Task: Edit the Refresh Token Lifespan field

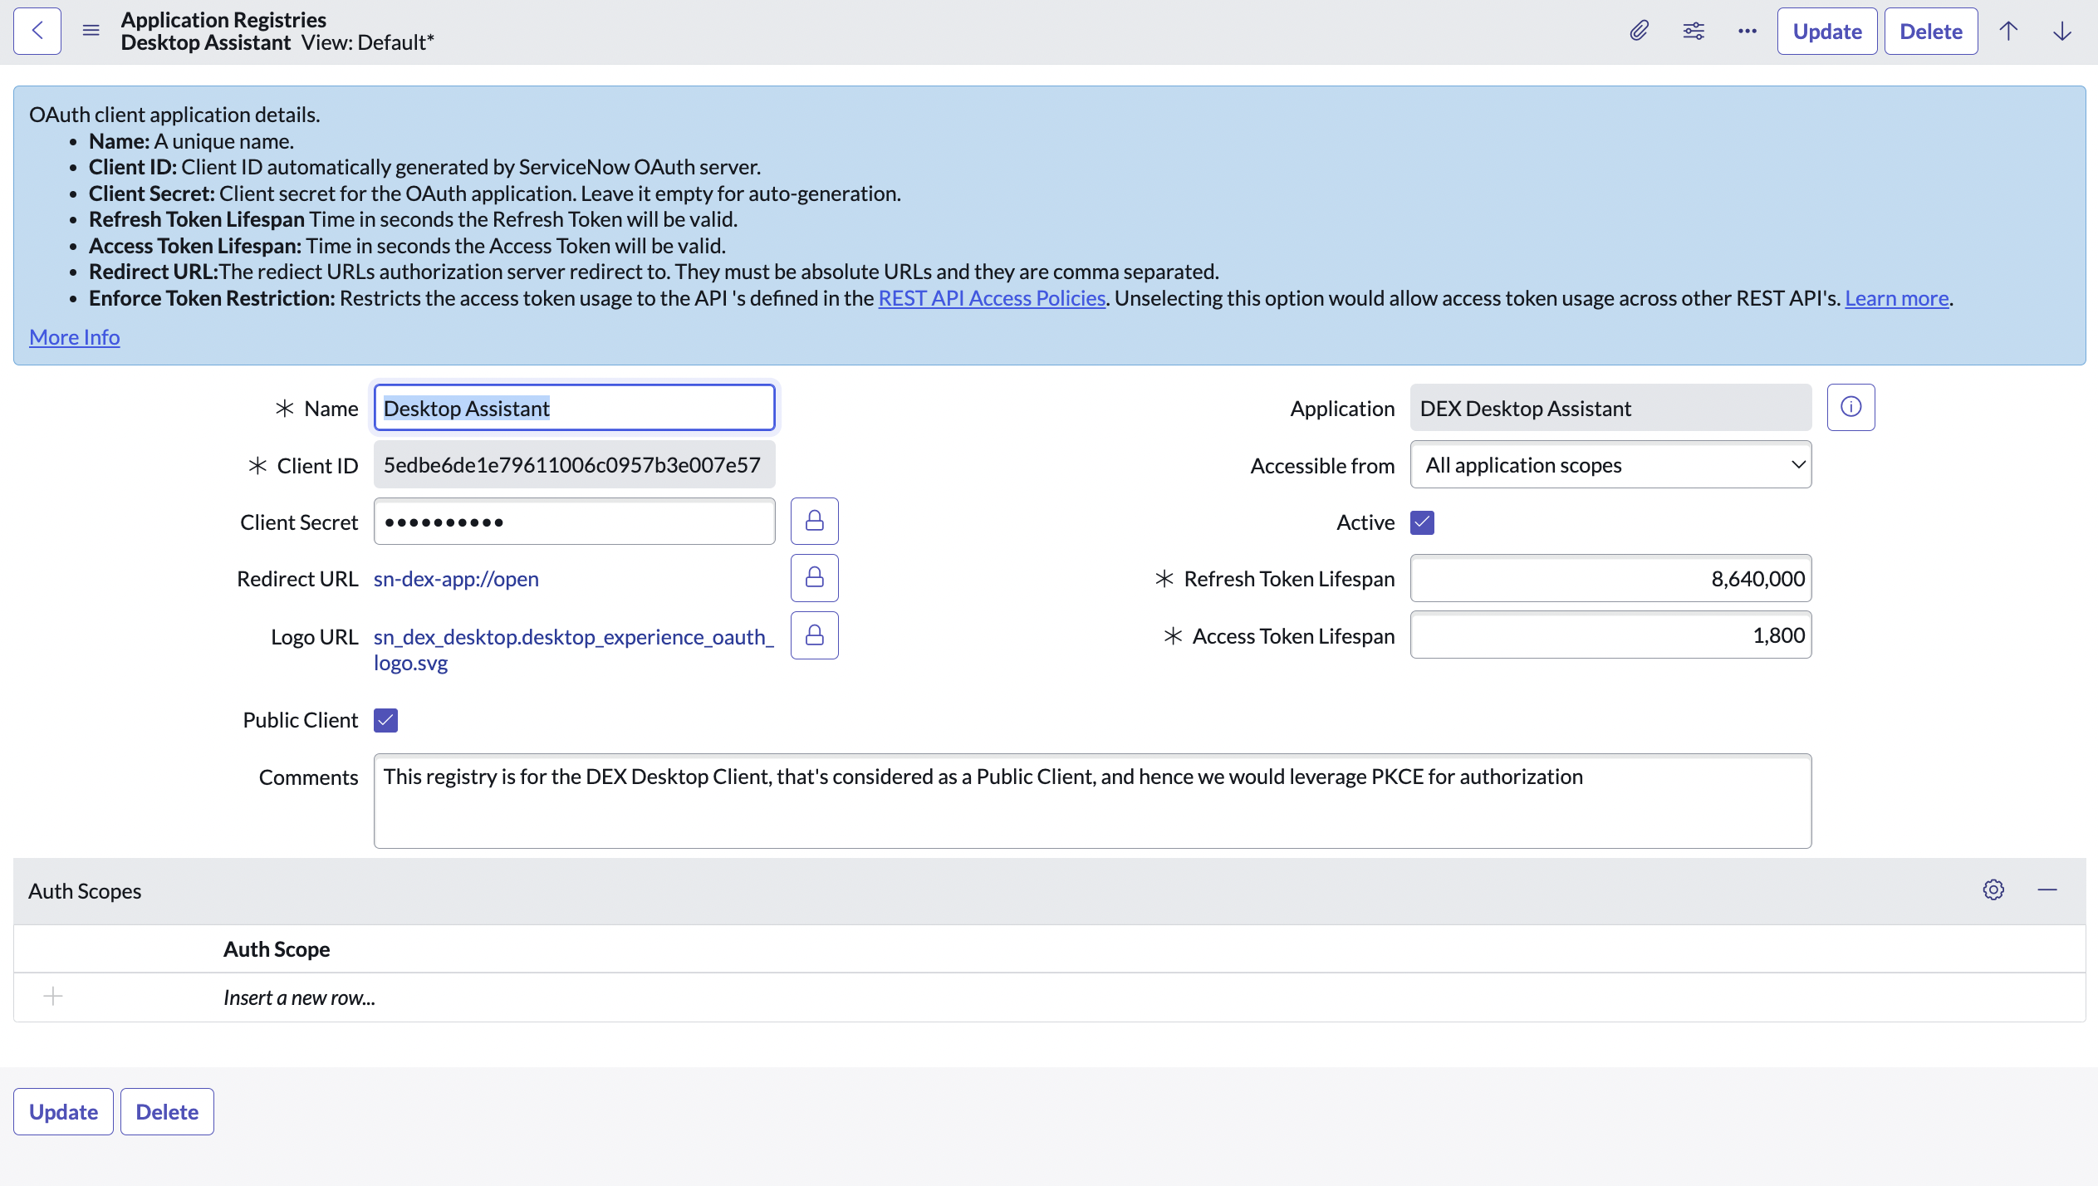Action: pyautogui.click(x=1610, y=578)
